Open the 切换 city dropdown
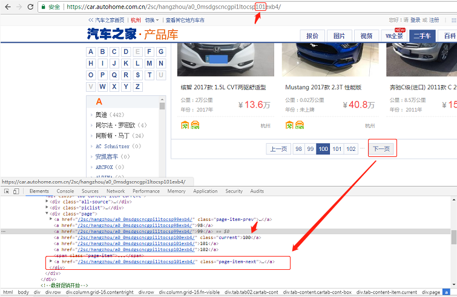 pyautogui.click(x=152, y=20)
